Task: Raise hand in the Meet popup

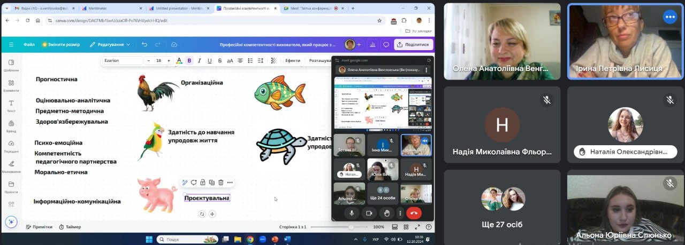Action: pyautogui.click(x=386, y=213)
